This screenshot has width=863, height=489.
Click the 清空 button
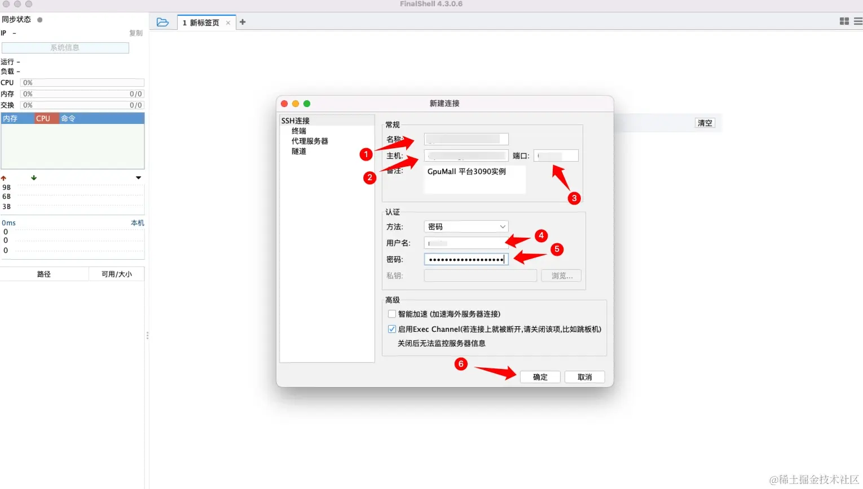pos(705,123)
